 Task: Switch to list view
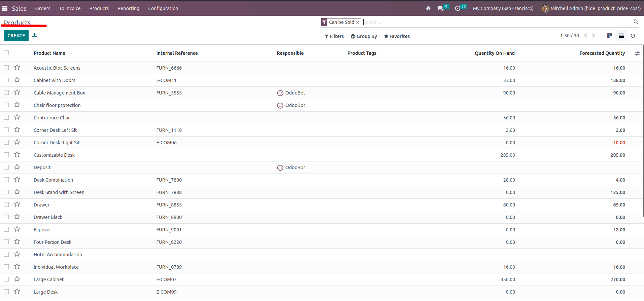[x=621, y=36]
